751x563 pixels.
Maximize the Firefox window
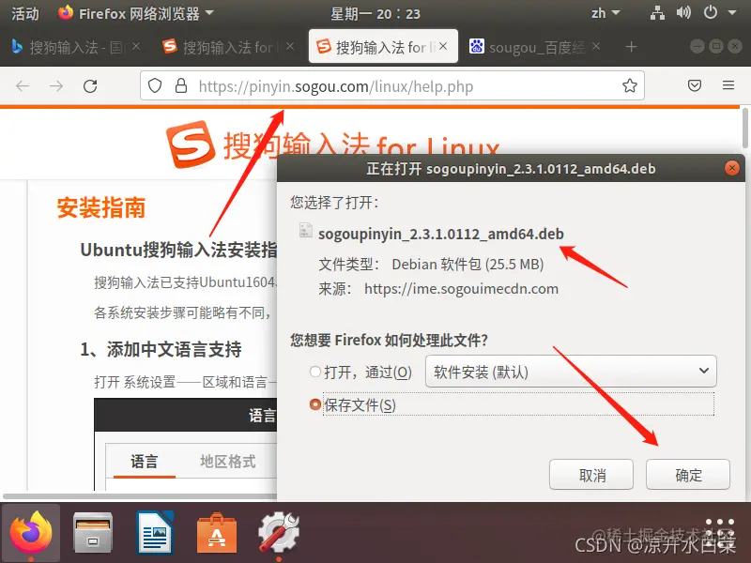(x=716, y=46)
